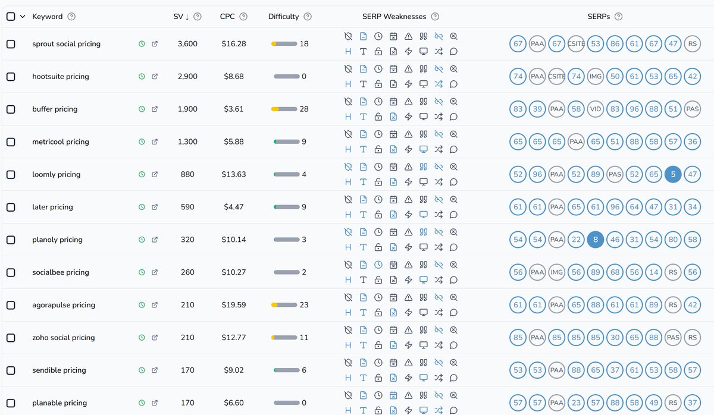Viewport: 714px width, 415px height.
Task: Click the help icon next to SV header
Action: [x=198, y=17]
